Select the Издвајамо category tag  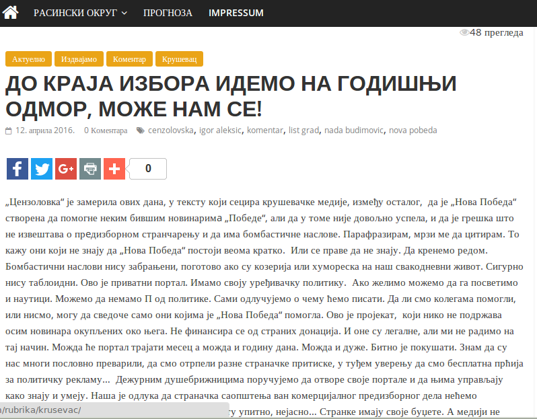(79, 59)
